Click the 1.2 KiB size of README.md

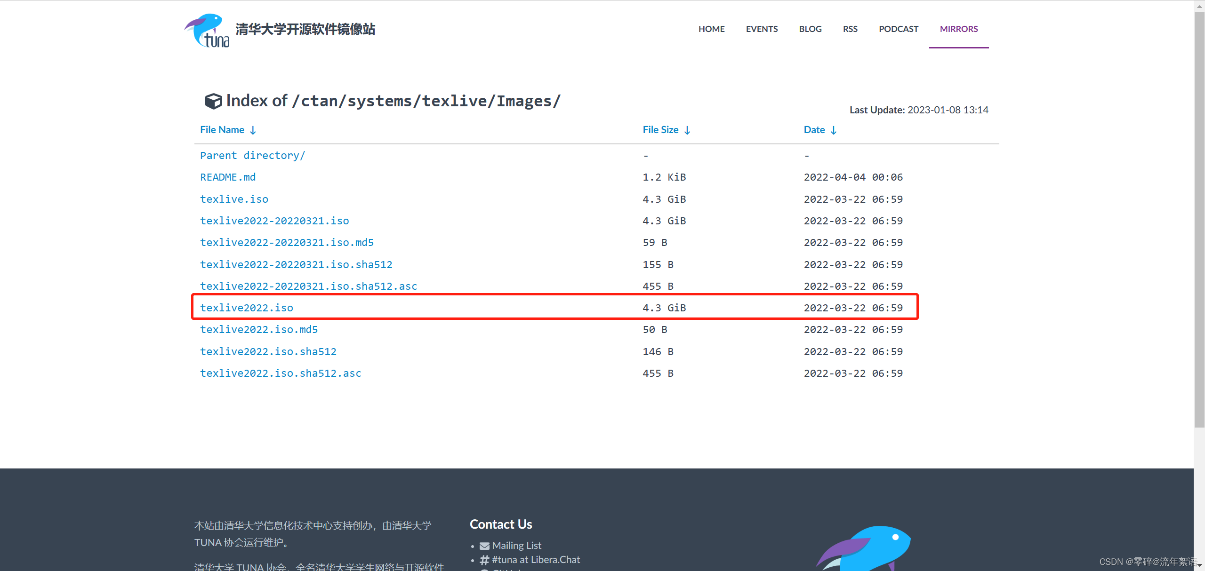[664, 177]
